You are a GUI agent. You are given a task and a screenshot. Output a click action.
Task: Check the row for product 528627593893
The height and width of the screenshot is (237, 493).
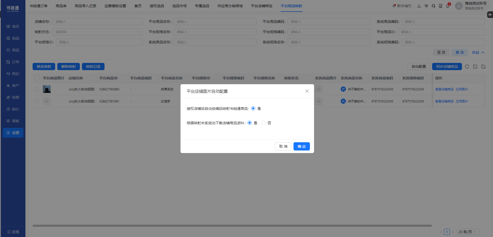[37, 89]
